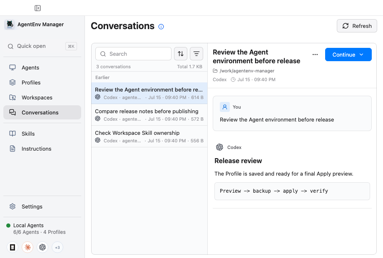Click the Preview -> backup -> apply code block
The height and width of the screenshot is (258, 383).
coord(292,191)
